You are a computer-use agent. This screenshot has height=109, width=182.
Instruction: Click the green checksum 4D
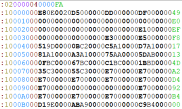click(176, 63)
